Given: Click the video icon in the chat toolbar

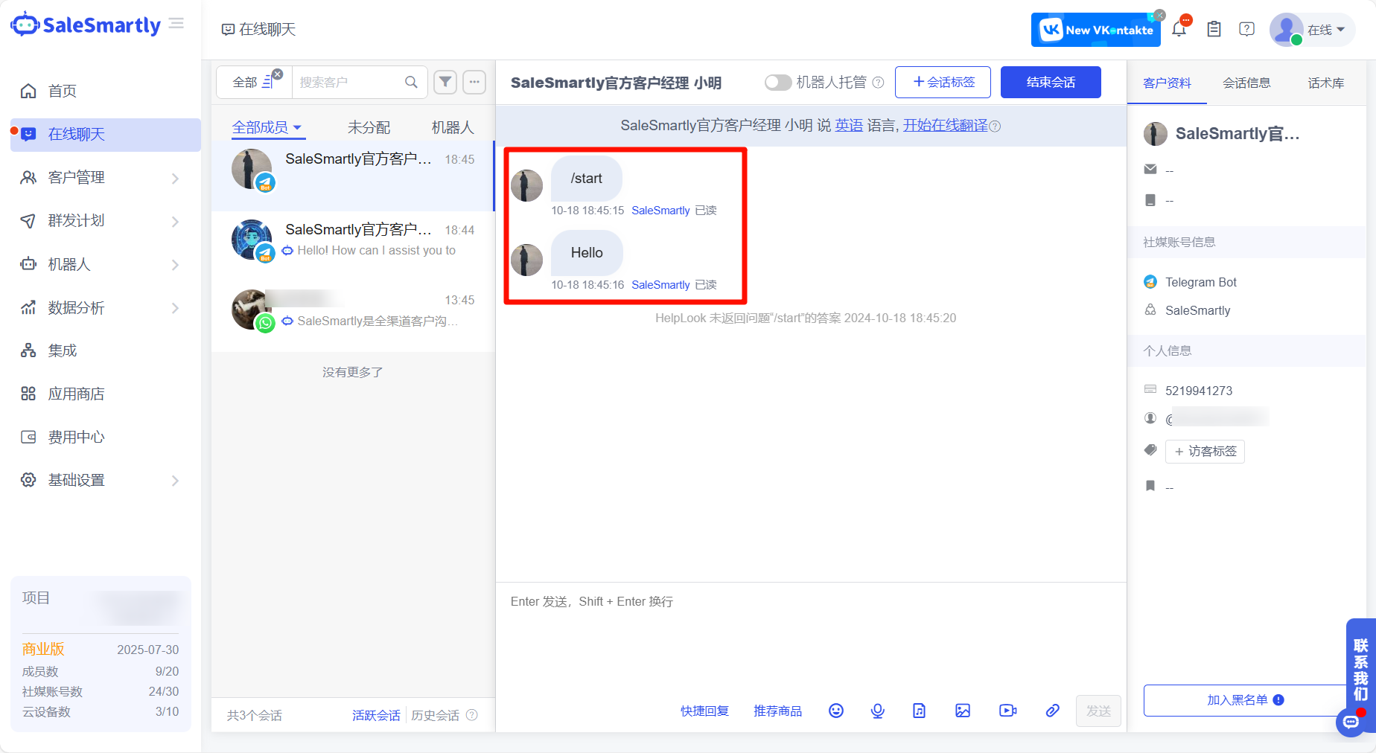Looking at the screenshot, I should coord(1007,711).
